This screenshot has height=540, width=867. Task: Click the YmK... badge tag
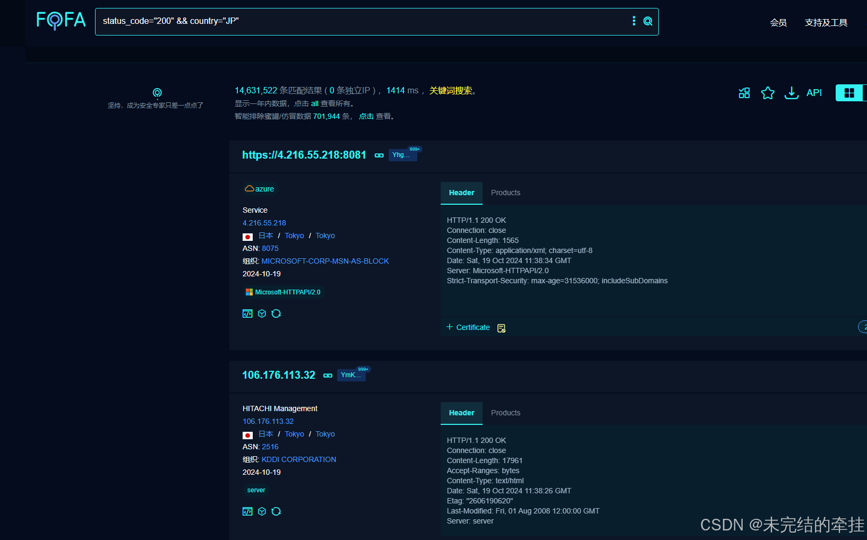[351, 375]
